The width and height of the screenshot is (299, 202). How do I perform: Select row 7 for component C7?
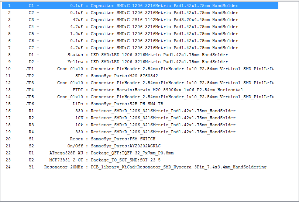(140, 48)
